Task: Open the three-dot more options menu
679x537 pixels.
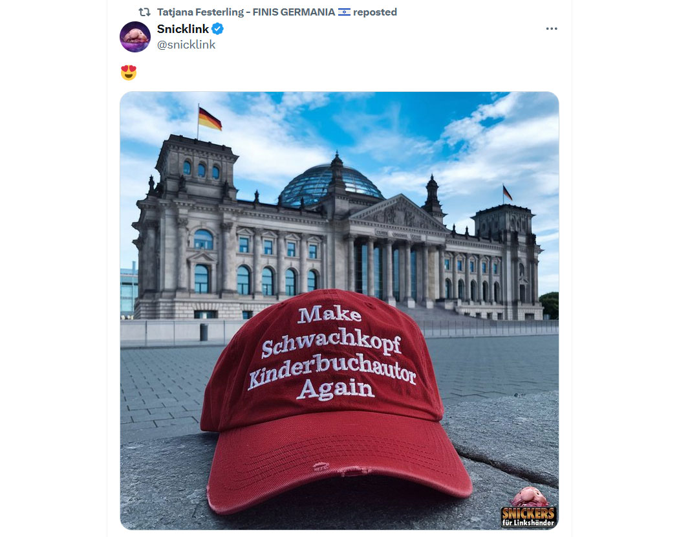Action: (551, 28)
